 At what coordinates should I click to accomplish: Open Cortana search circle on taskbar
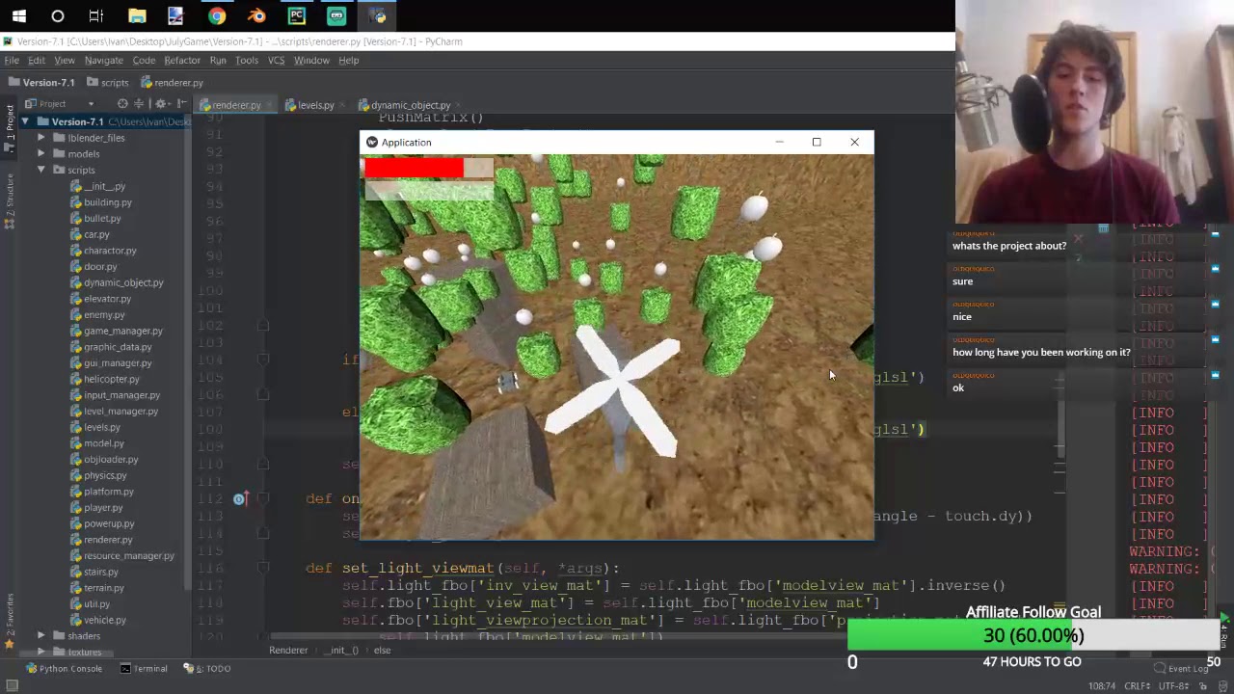click(x=58, y=15)
